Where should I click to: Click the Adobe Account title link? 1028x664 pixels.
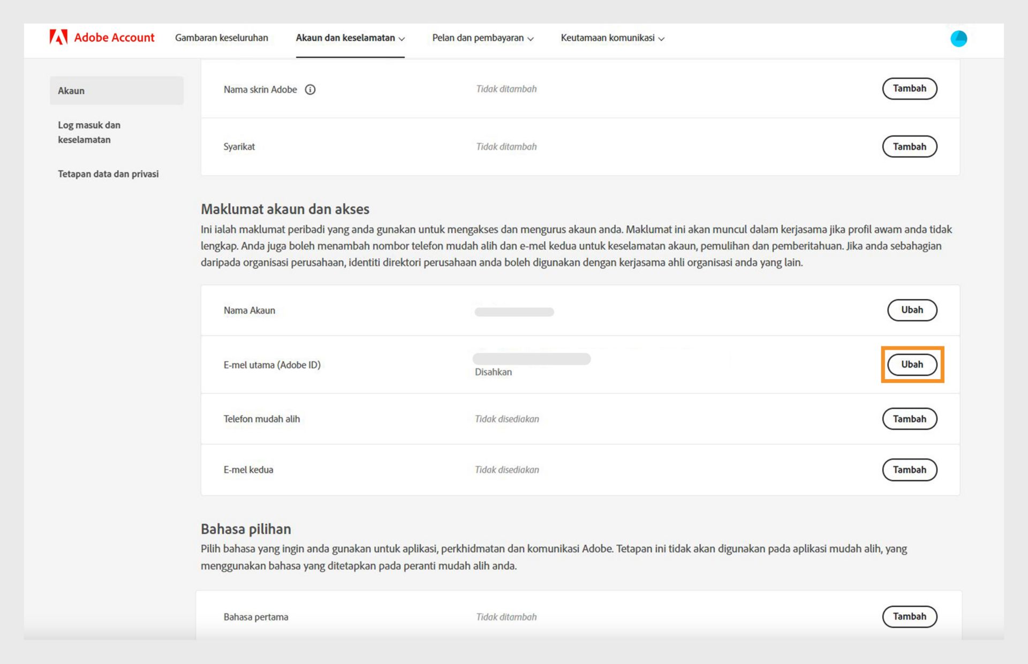pyautogui.click(x=114, y=37)
